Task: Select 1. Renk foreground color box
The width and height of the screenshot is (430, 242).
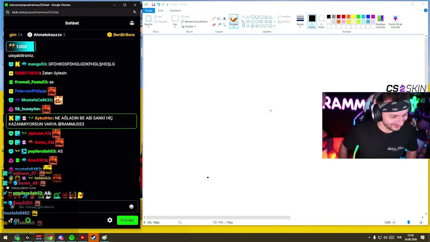Action: [x=312, y=22]
